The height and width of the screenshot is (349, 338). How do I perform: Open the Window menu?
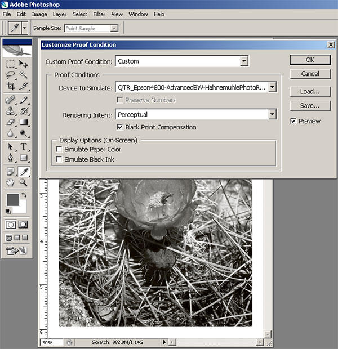click(x=138, y=14)
